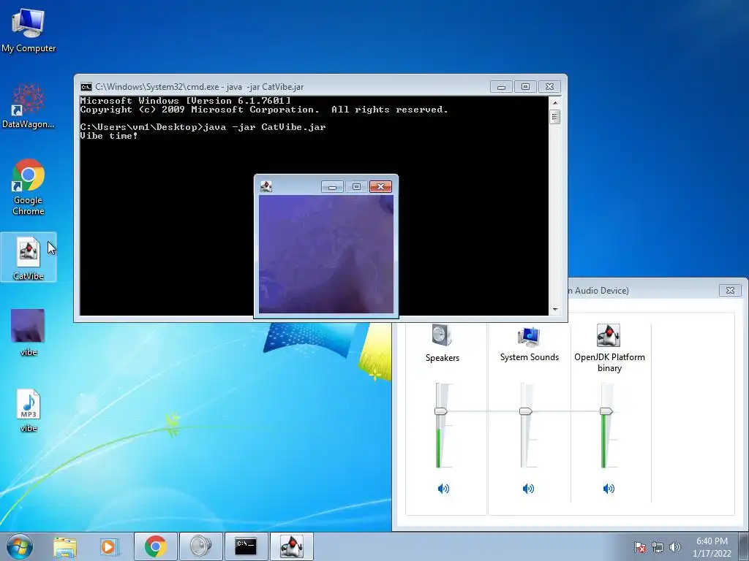
Task: Click the OpenJDK Platform binary mixer icon
Action: (x=608, y=335)
